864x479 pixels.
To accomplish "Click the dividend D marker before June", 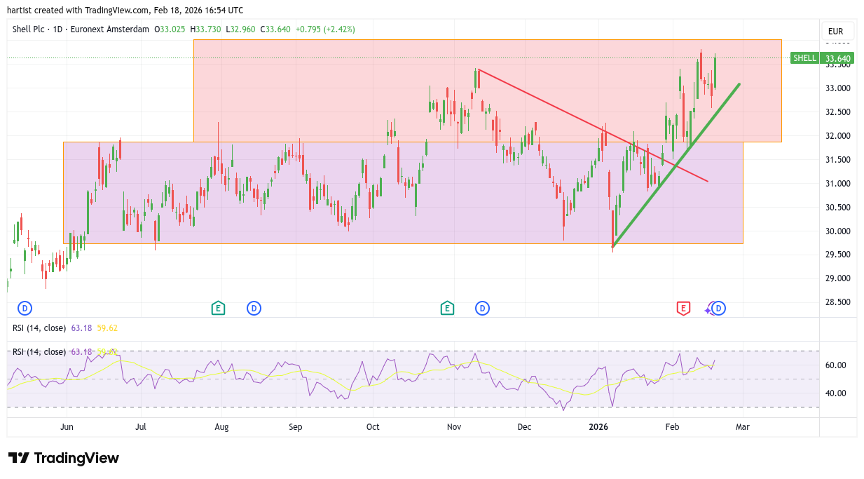I will [25, 308].
